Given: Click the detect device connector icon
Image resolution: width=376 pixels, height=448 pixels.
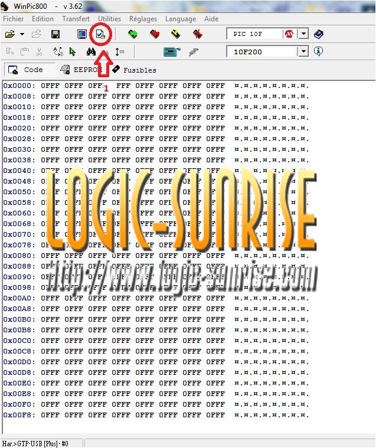Looking at the screenshot, I should [194, 52].
